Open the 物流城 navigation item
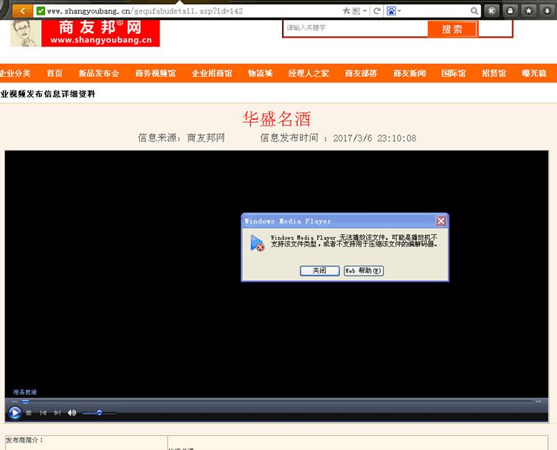Viewport: 557px width, 450px height. (260, 73)
